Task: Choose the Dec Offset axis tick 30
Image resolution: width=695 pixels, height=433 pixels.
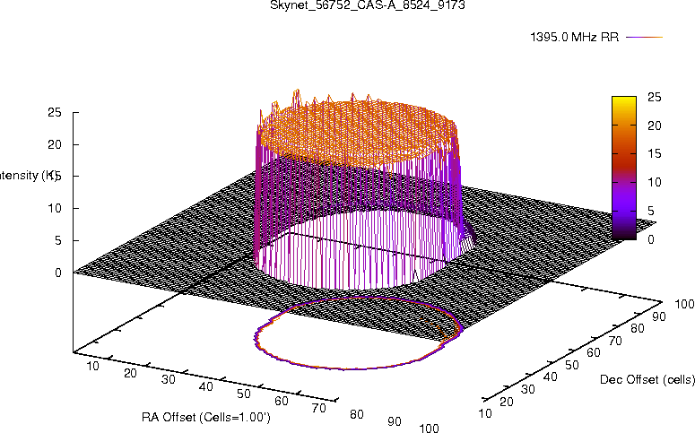Action: click(x=528, y=390)
